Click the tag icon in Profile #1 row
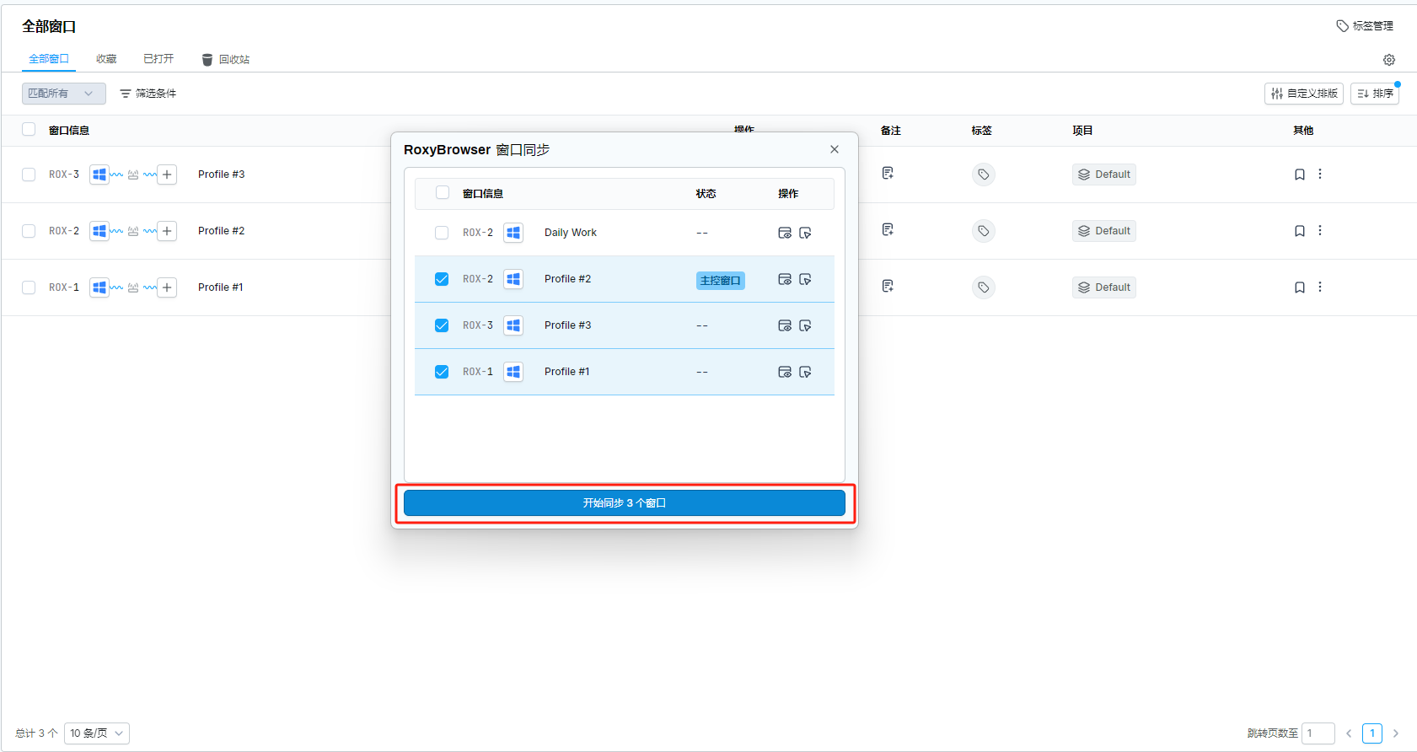Screen dimensions: 1417x752 983,287
